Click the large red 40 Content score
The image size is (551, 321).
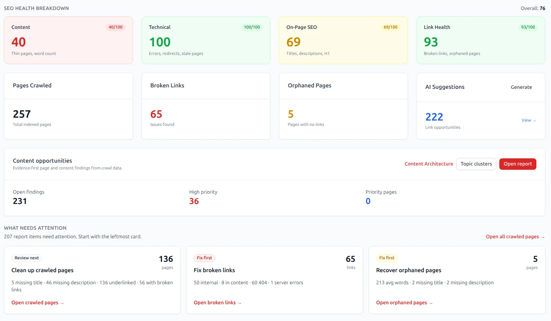click(19, 42)
